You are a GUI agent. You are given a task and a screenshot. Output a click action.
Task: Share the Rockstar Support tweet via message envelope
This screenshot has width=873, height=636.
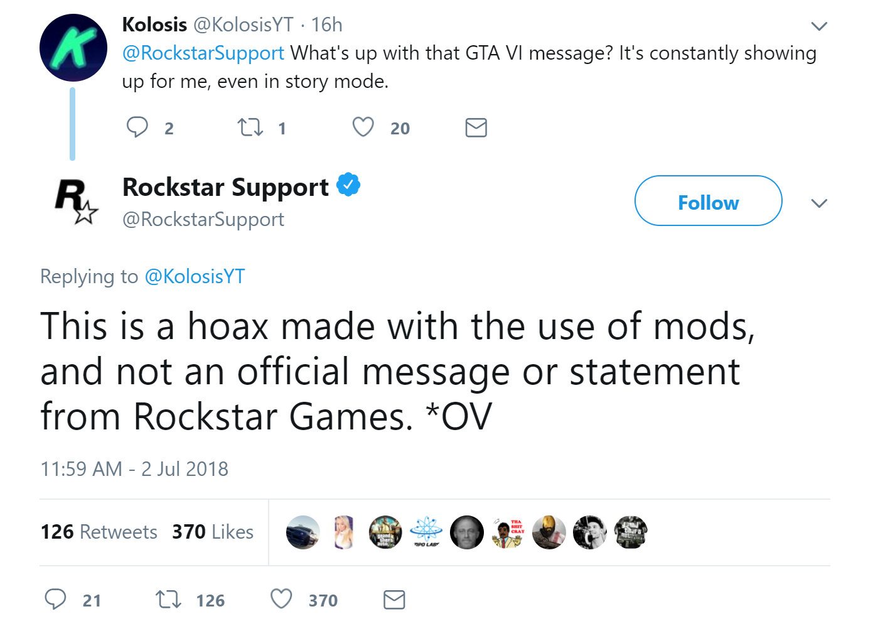(394, 600)
